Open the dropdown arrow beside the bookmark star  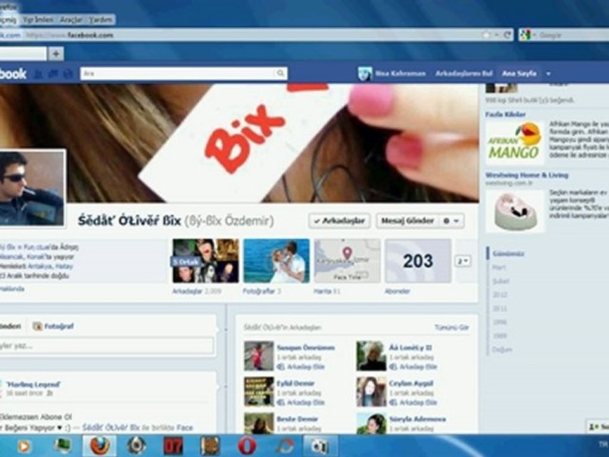pyautogui.click(x=496, y=35)
